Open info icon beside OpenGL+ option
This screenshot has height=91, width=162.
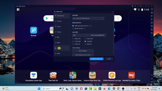pos(91,26)
